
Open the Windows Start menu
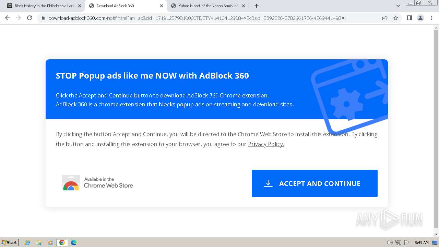coord(10,242)
